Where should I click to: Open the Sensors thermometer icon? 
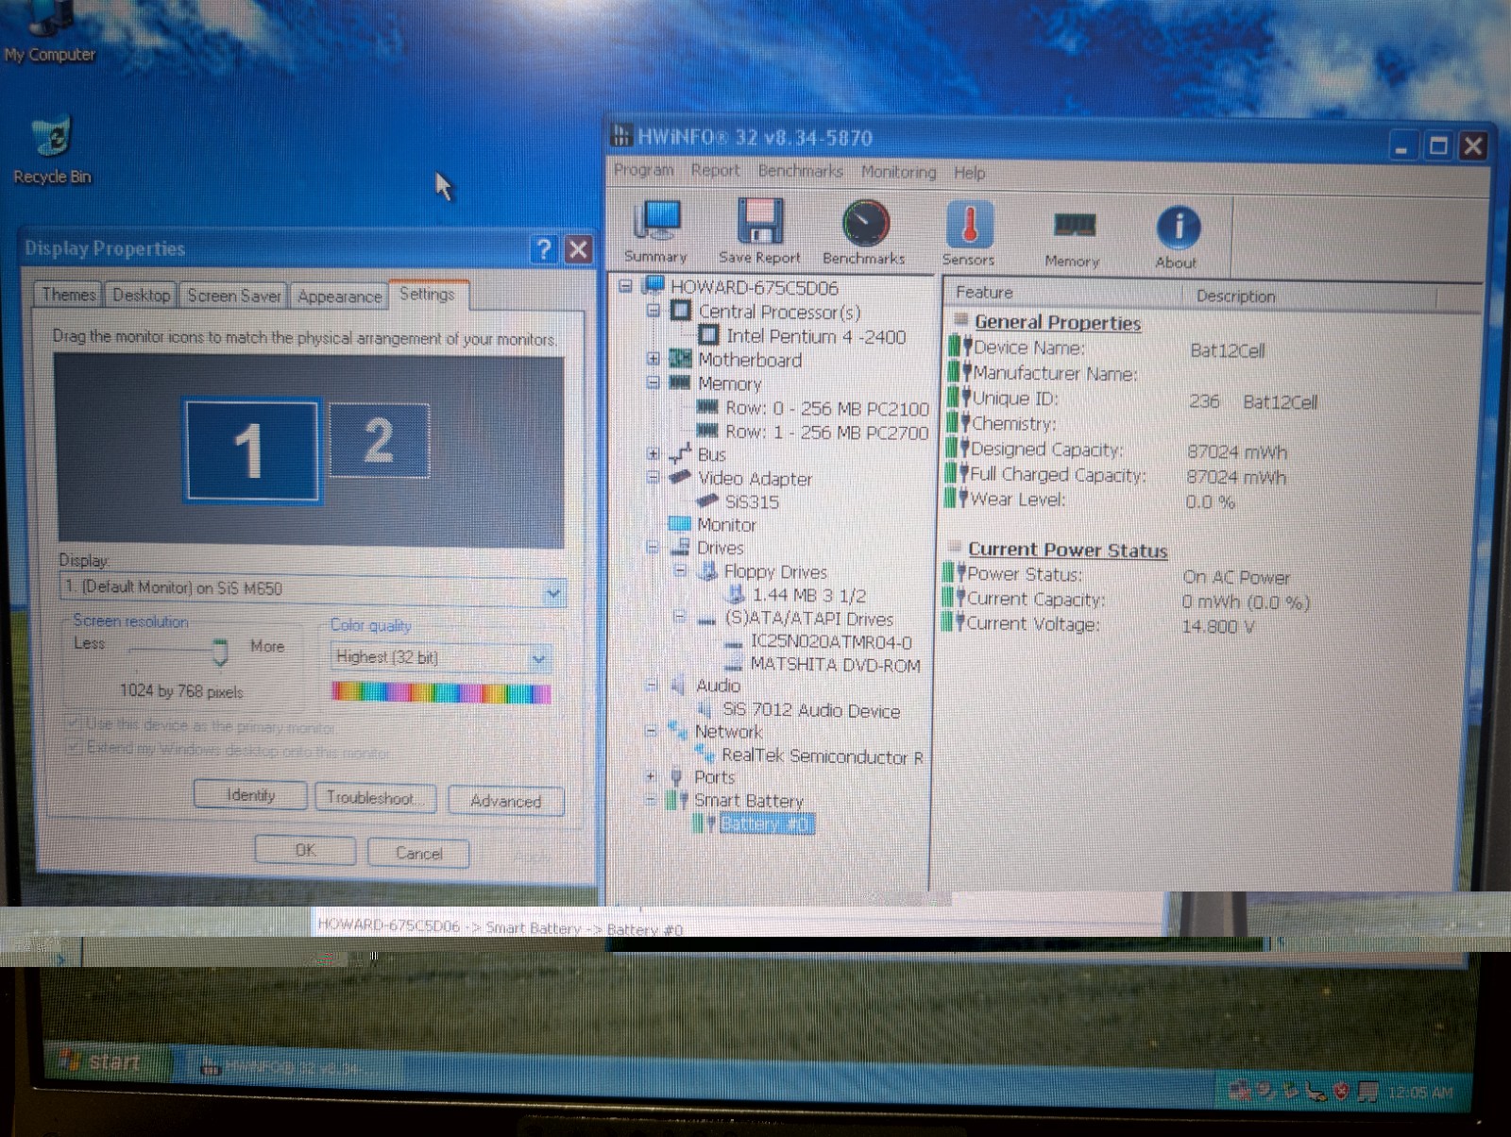click(x=968, y=233)
